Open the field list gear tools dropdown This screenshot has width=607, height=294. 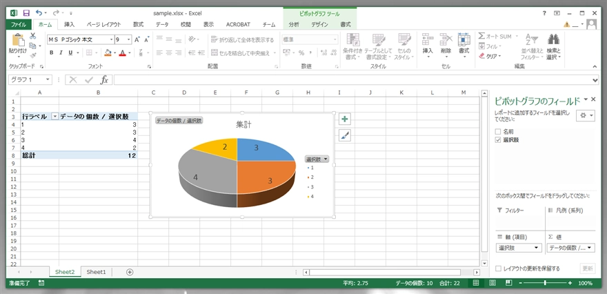[586, 116]
